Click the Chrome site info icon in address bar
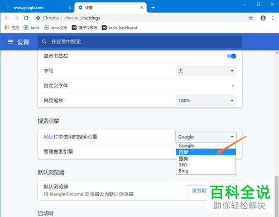 pyautogui.click(x=38, y=18)
